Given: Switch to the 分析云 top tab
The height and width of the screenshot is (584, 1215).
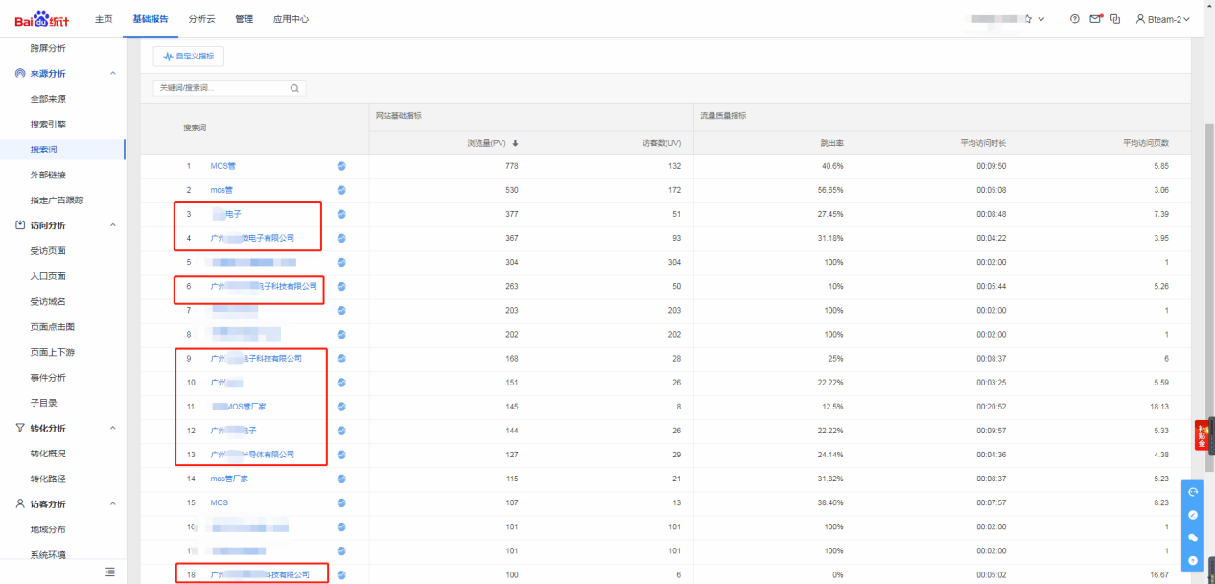Looking at the screenshot, I should [201, 19].
